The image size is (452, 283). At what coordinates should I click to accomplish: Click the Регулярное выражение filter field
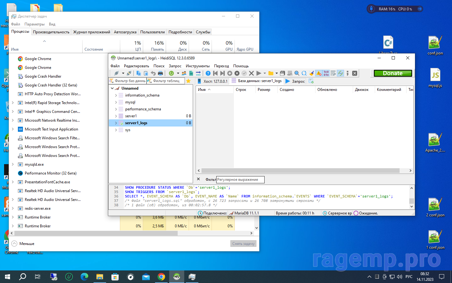point(240,180)
